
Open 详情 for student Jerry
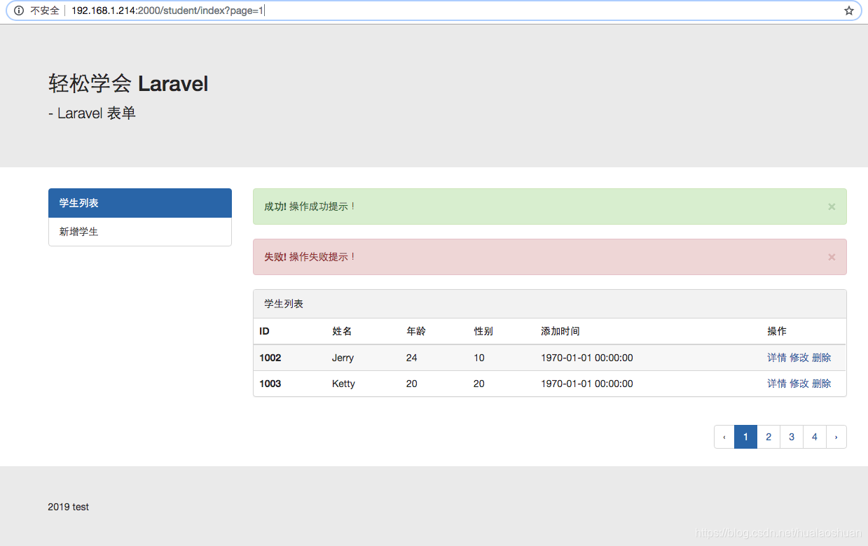pyautogui.click(x=777, y=358)
